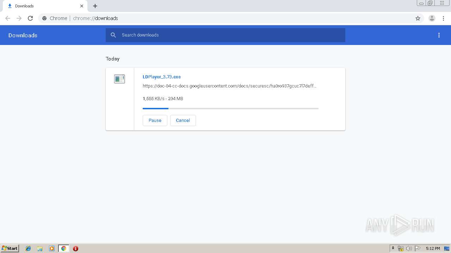
Task: Cancel the LDPlayer download
Action: coord(183,121)
